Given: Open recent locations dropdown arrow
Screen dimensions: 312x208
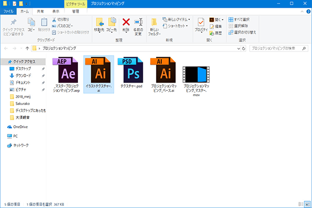Looking at the screenshot, I should pos(21,48).
